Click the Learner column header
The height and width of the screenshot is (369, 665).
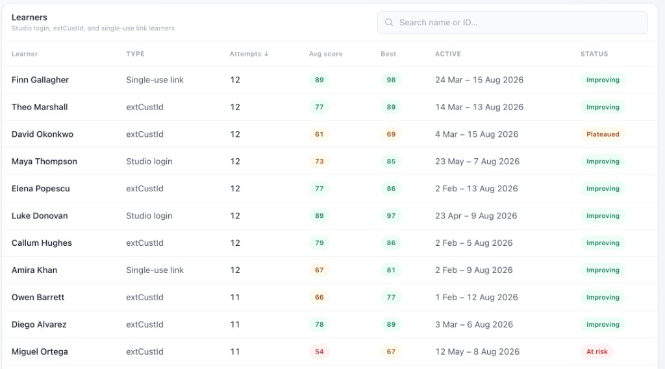click(25, 54)
